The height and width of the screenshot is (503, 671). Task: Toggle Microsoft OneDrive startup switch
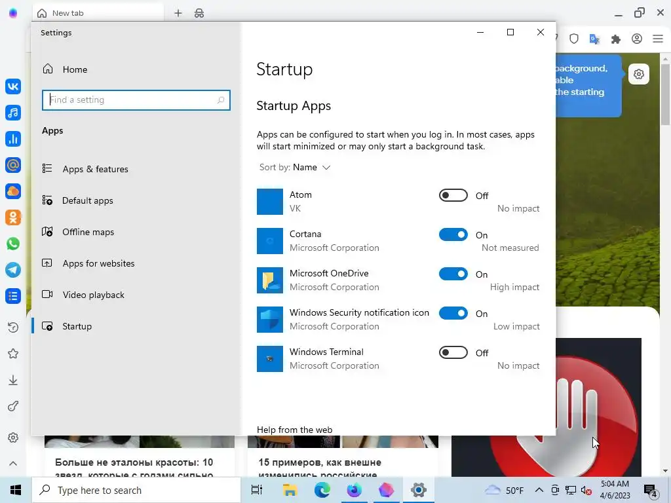[453, 274]
